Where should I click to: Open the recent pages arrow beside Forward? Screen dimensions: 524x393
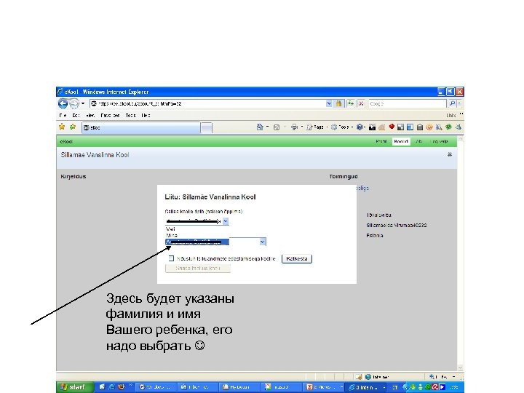pos(83,103)
